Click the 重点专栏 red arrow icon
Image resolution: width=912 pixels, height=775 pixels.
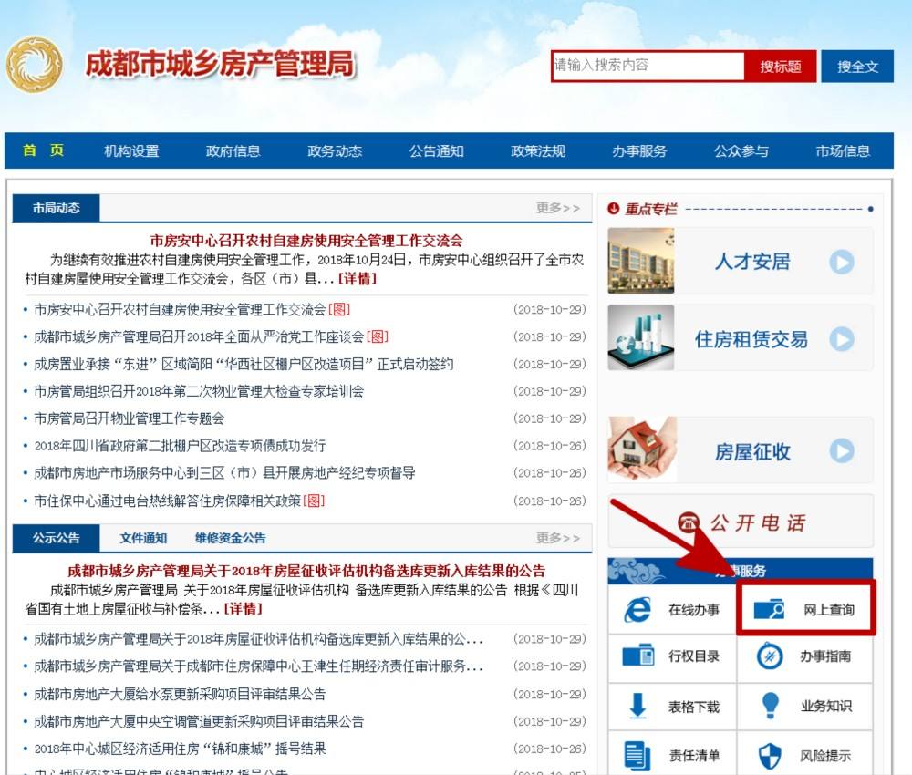(x=613, y=208)
